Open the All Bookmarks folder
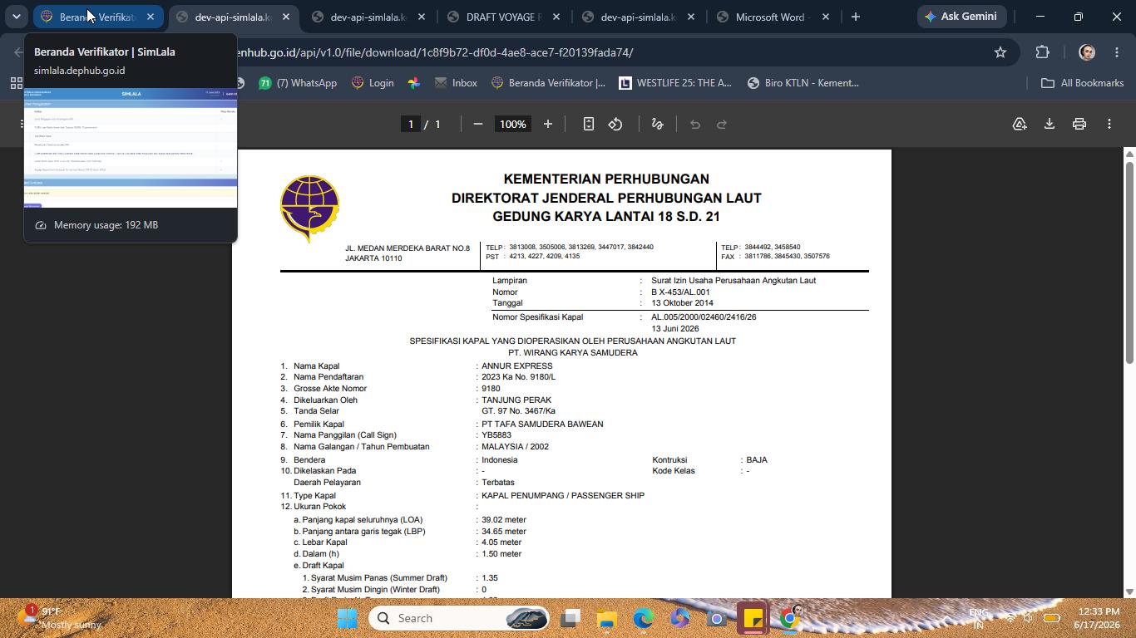 (x=1083, y=83)
